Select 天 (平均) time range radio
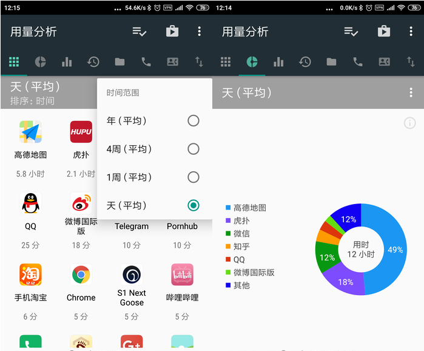This screenshot has width=424, height=351. [x=193, y=205]
